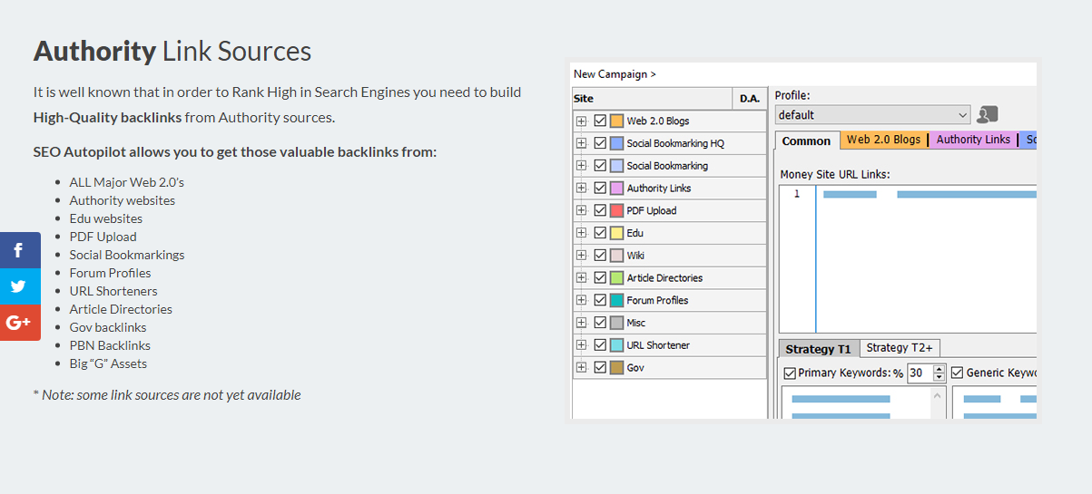
Task: Click the Google Plus share icon
Action: [19, 323]
